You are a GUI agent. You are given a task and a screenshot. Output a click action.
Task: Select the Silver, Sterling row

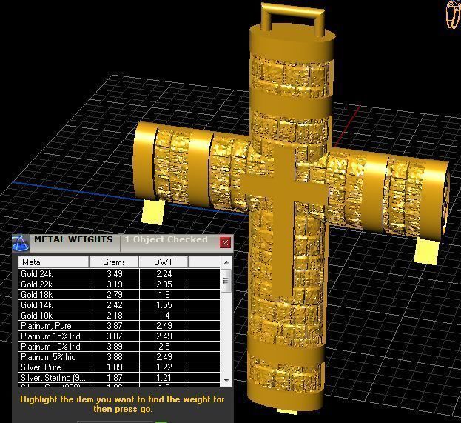click(119, 377)
